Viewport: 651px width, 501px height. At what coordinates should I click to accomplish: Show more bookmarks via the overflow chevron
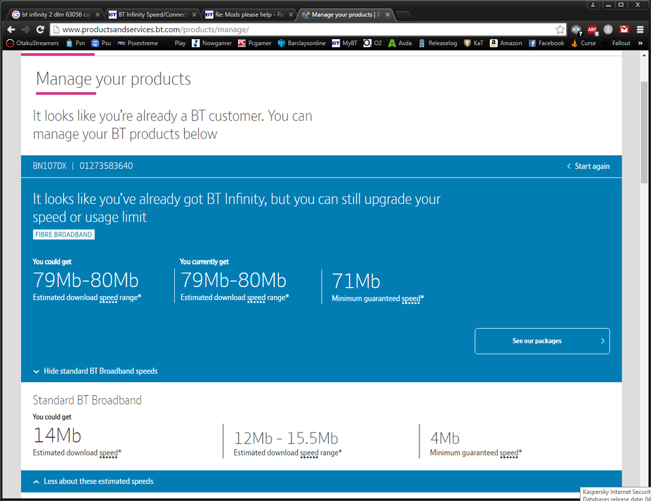coord(640,43)
